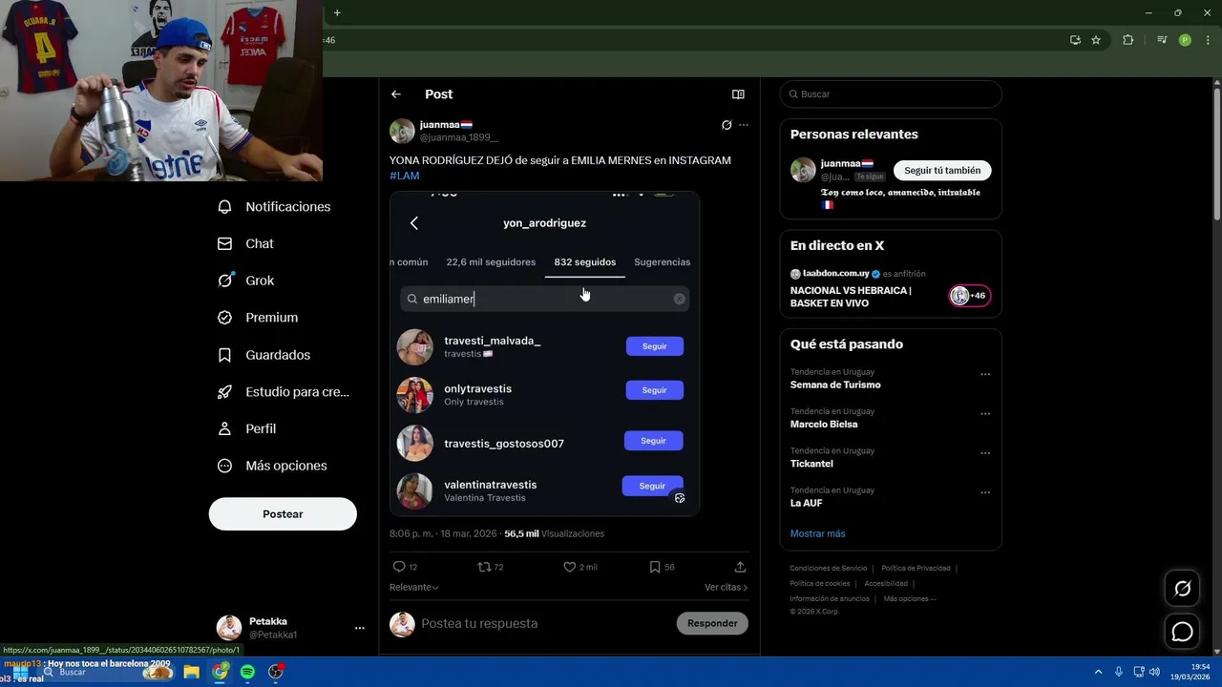Open the Chrome extensions puzzle icon
Viewport: 1222px width, 687px height.
pyautogui.click(x=1127, y=40)
